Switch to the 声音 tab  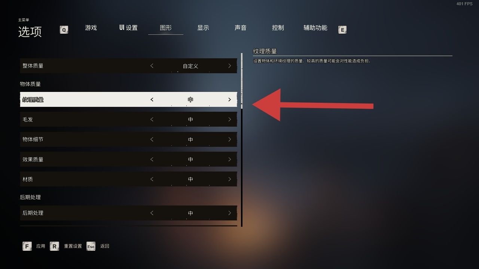click(x=241, y=28)
